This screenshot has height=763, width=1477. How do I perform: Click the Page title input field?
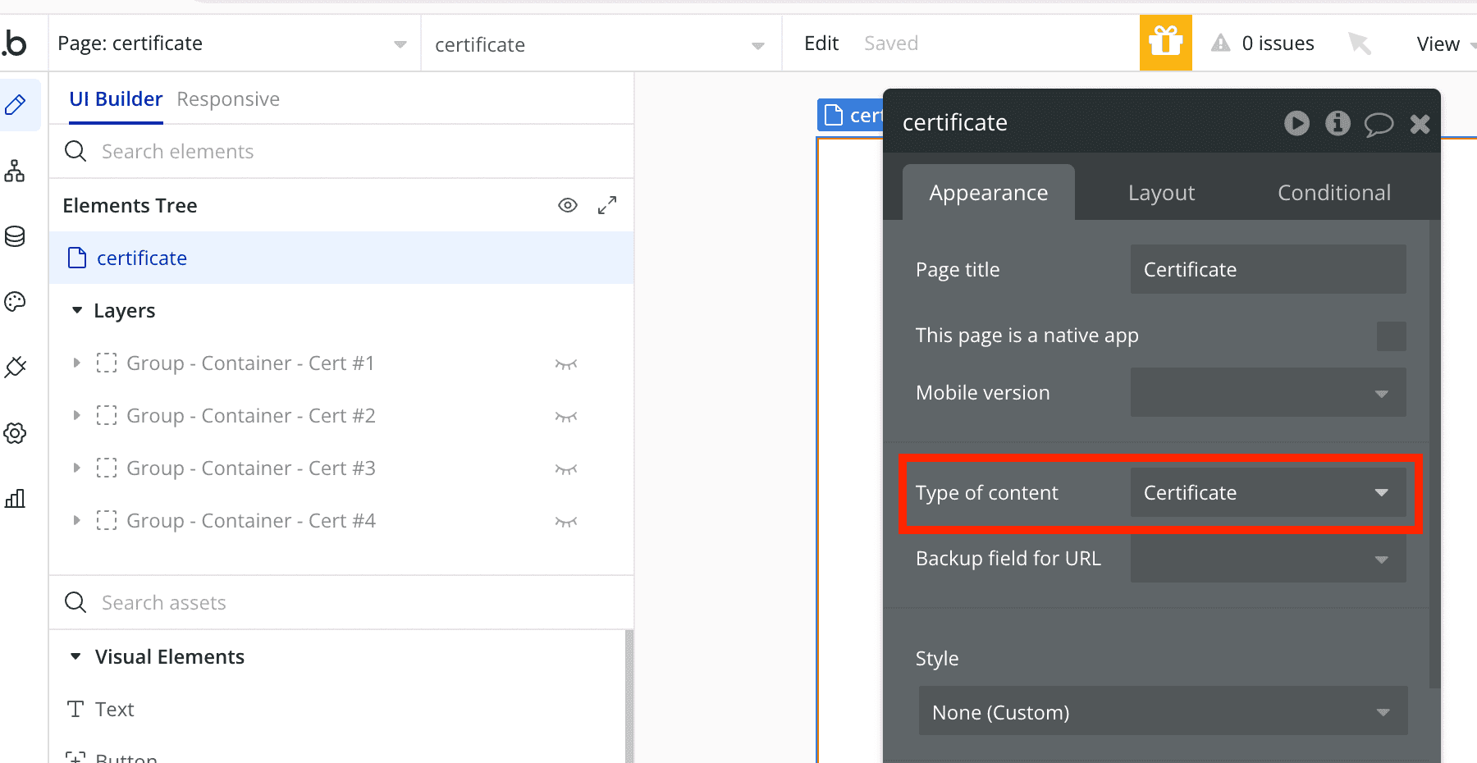[x=1268, y=269]
